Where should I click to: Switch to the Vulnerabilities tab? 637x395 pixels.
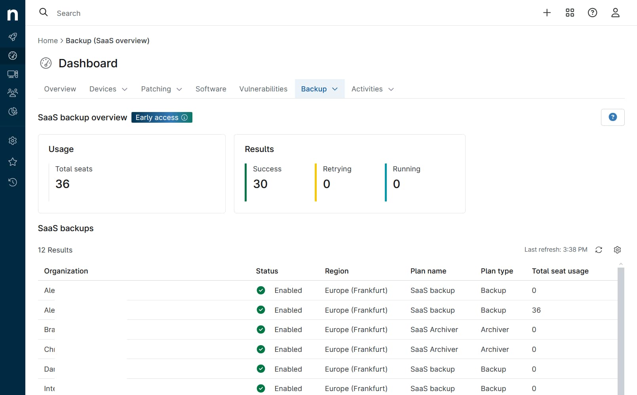coord(263,89)
